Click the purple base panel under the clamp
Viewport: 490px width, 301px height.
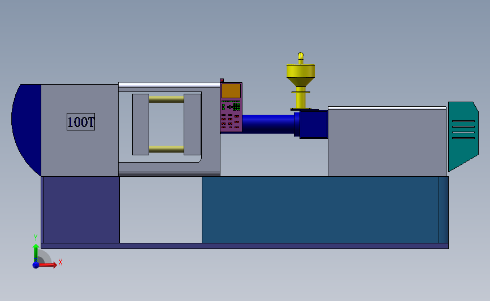pyautogui.click(x=81, y=210)
